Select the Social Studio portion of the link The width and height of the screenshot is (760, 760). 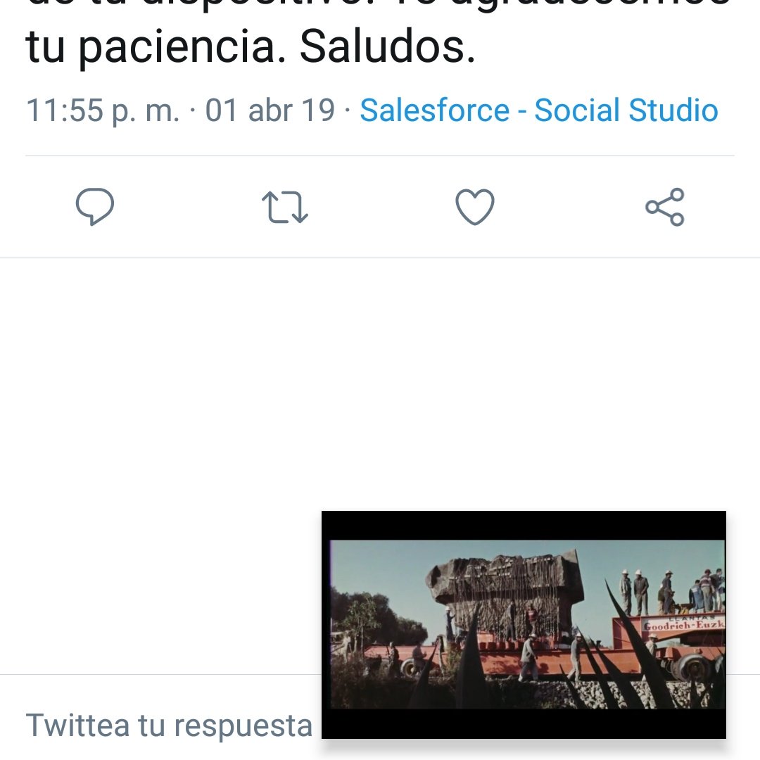(x=626, y=110)
